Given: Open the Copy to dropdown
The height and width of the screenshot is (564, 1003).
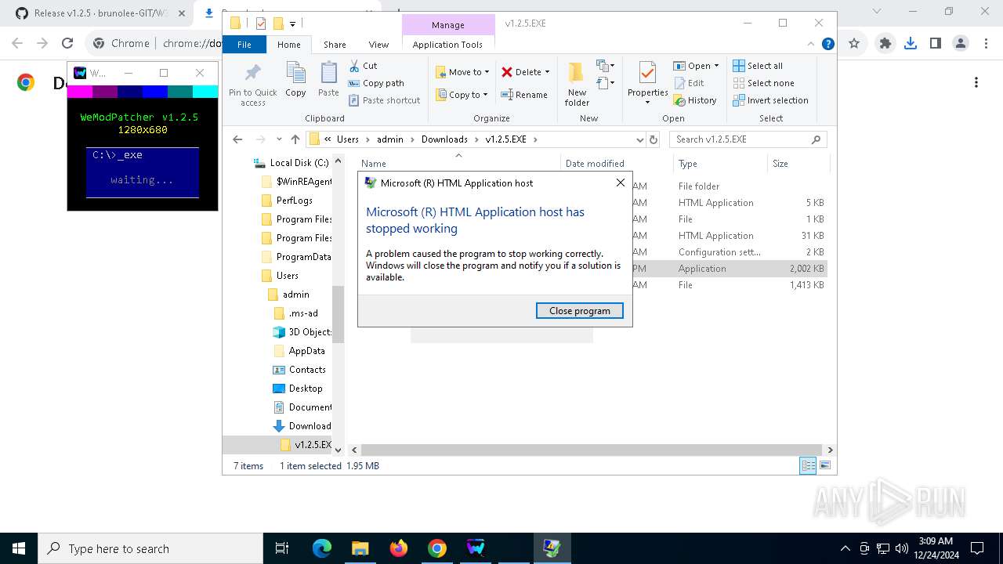Looking at the screenshot, I should (462, 95).
